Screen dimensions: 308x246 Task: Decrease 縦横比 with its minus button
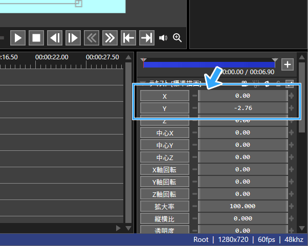click(x=194, y=218)
